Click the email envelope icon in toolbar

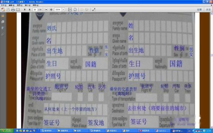(x=18, y=10)
